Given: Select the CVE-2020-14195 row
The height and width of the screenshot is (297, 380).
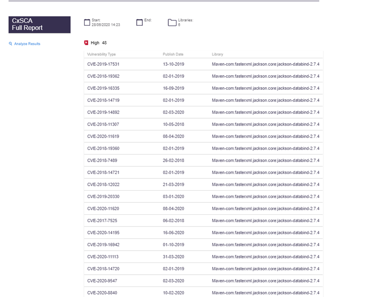Looking at the screenshot, I should pyautogui.click(x=203, y=233).
